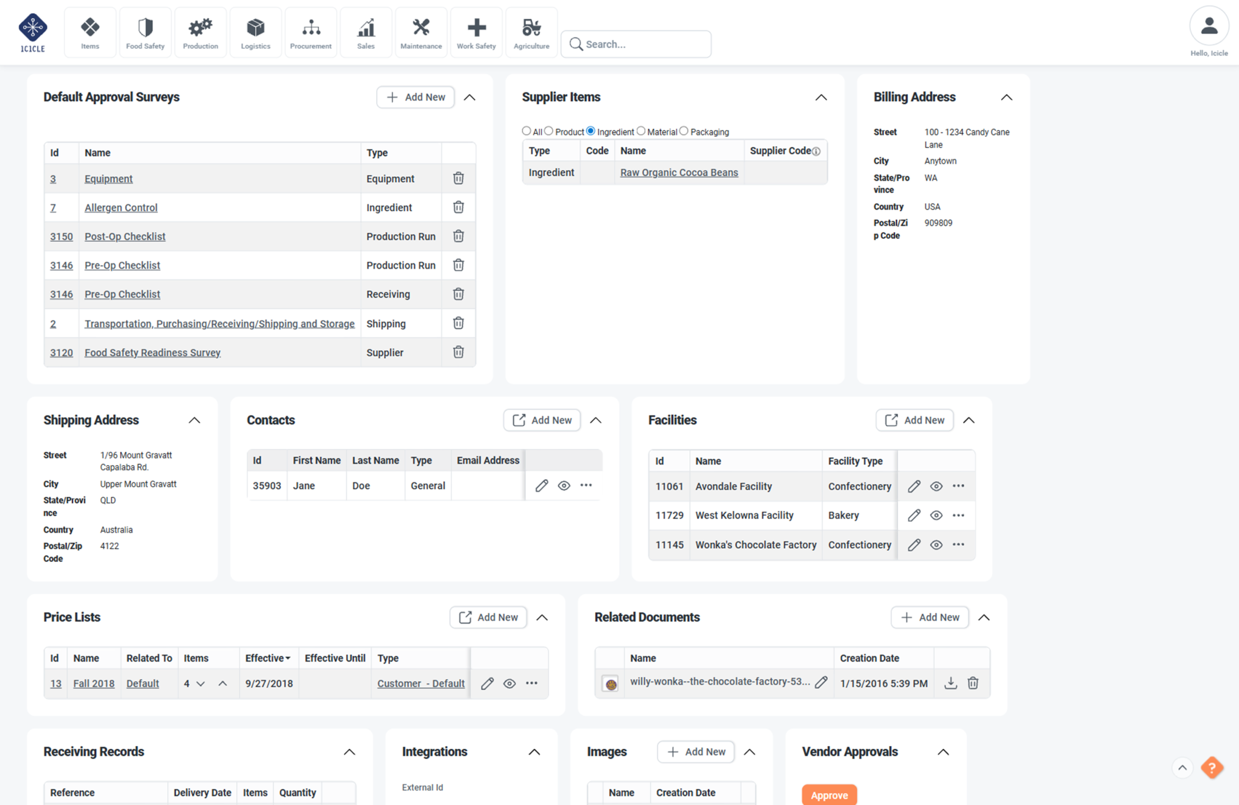Viewport: 1239px width, 805px height.
Task: Delete the Allergen Control survey row
Action: (x=458, y=207)
